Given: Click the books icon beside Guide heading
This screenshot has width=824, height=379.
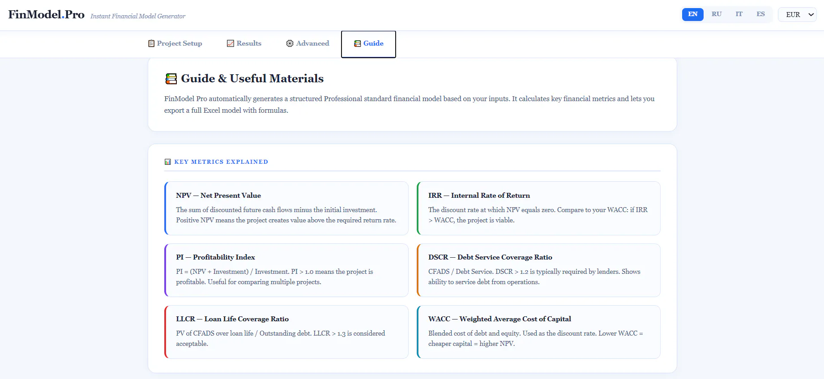Looking at the screenshot, I should coord(171,79).
